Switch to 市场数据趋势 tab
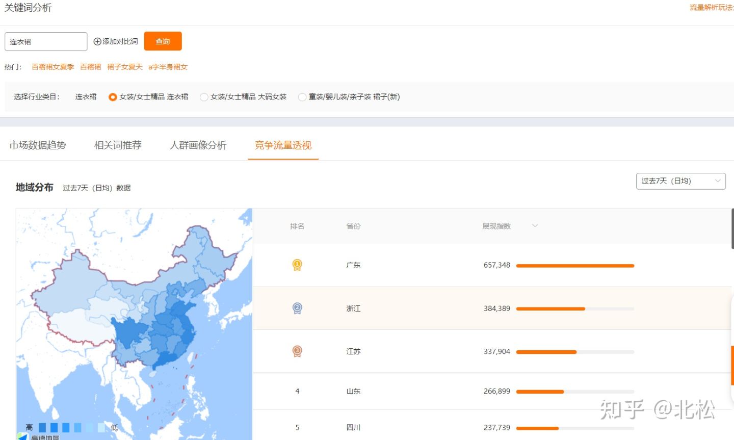 (x=38, y=145)
